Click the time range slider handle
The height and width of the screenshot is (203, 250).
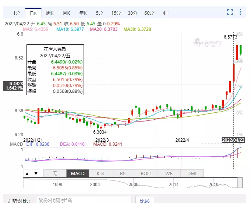click(x=240, y=183)
